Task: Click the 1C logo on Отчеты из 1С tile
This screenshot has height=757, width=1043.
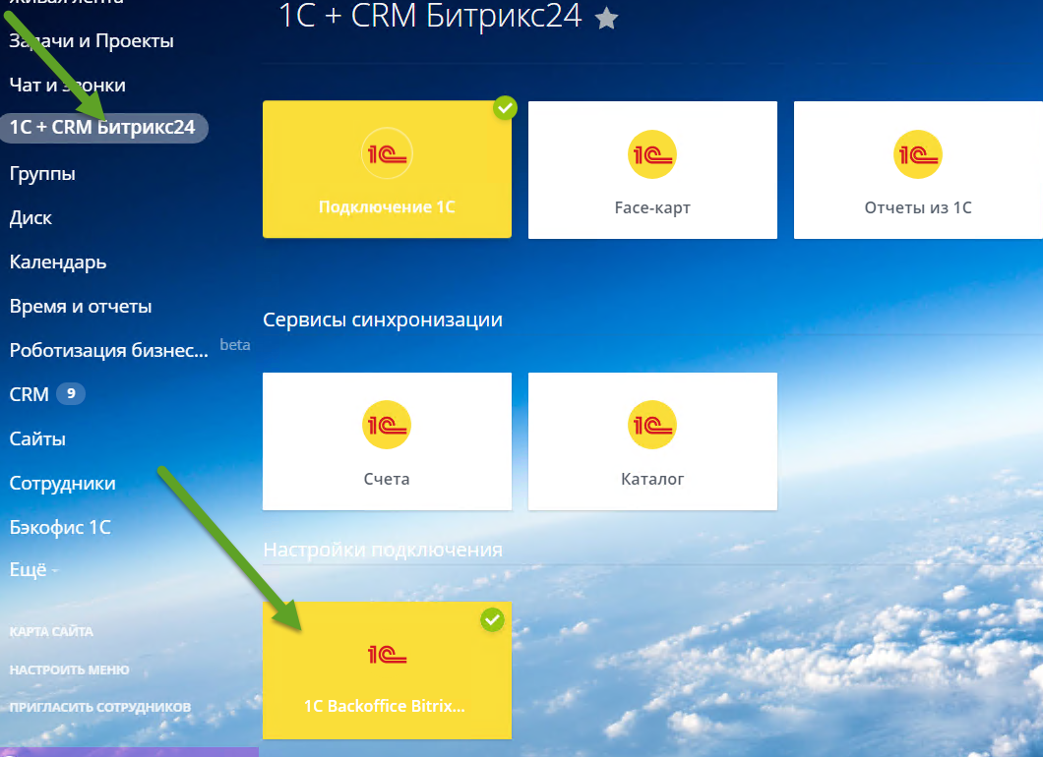Action: pos(918,154)
